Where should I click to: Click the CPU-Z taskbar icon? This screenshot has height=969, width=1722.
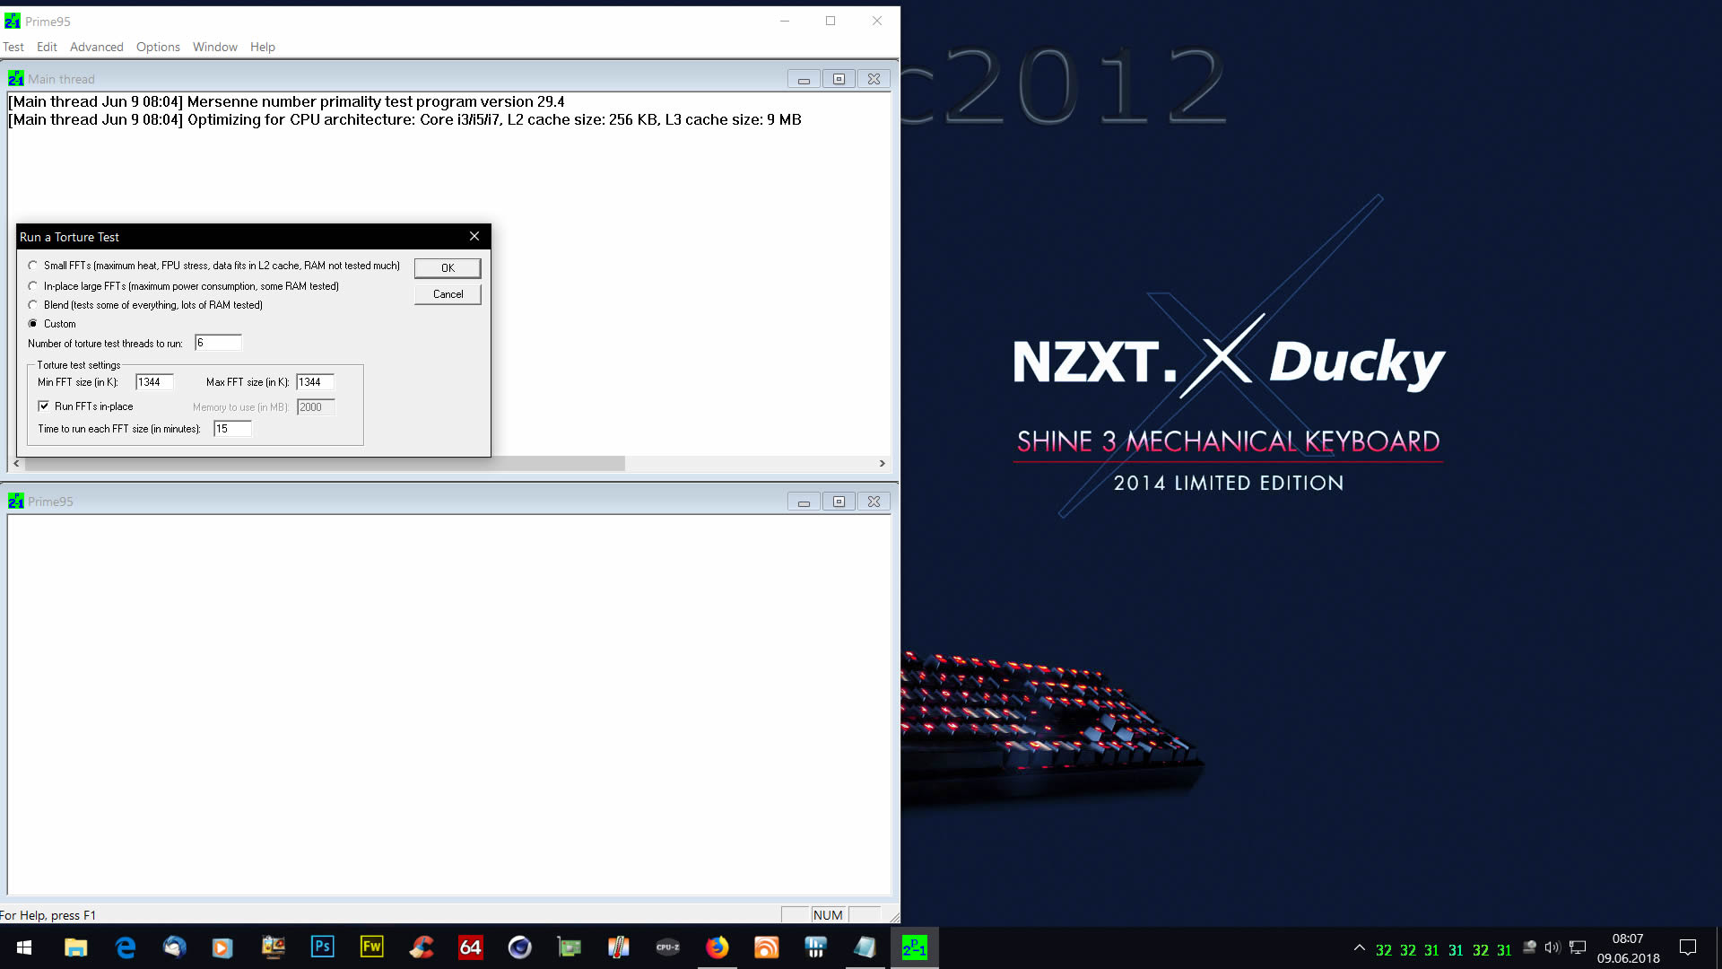(x=667, y=947)
